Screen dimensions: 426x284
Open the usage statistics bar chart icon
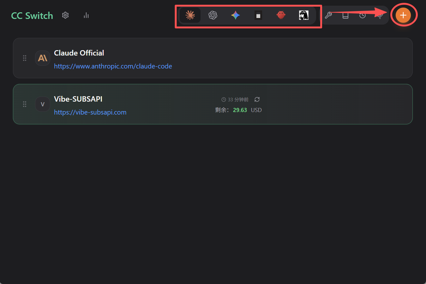pos(86,15)
